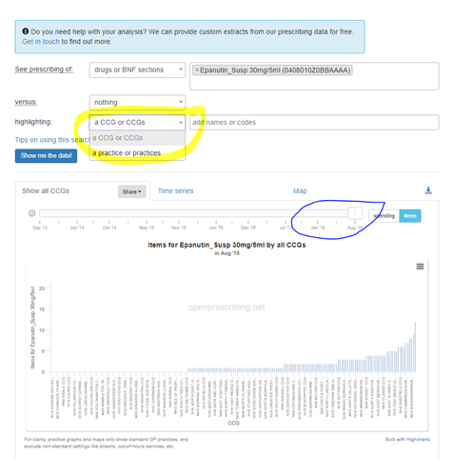Collapse the highlighting CCG dropdown
This screenshot has width=454, height=476.
(x=137, y=123)
